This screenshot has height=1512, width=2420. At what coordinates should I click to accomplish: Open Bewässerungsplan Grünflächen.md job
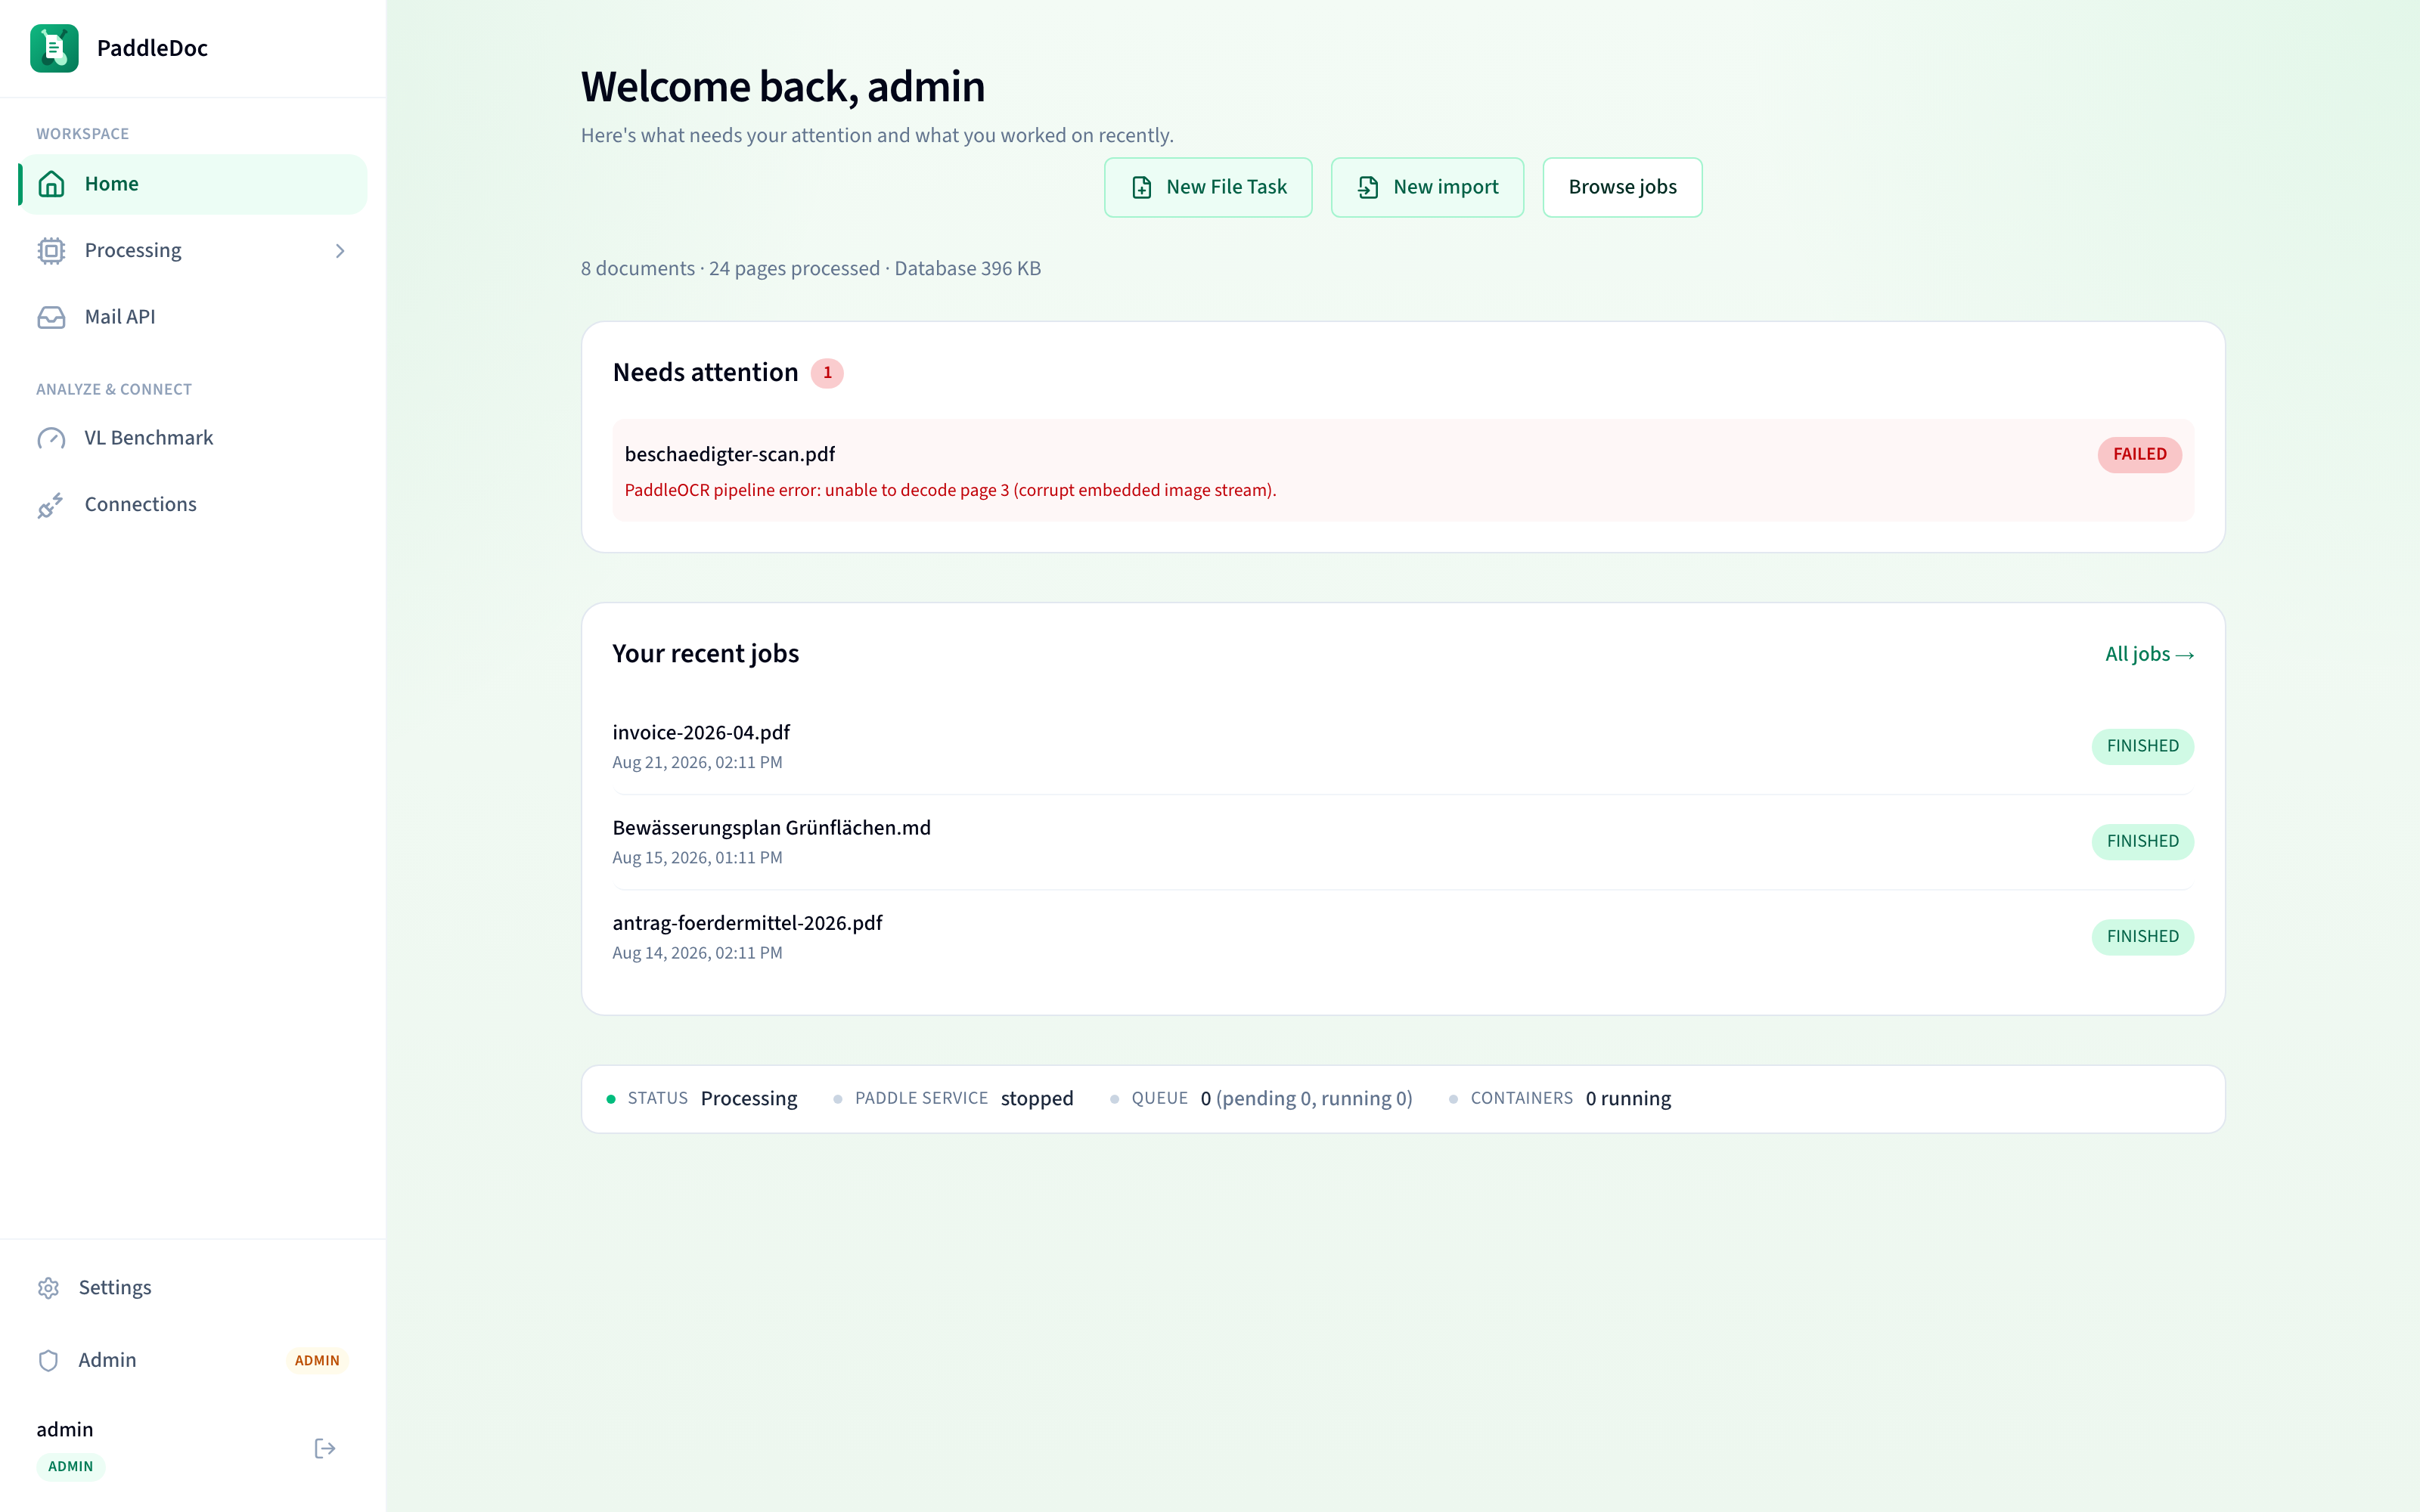[1403, 842]
